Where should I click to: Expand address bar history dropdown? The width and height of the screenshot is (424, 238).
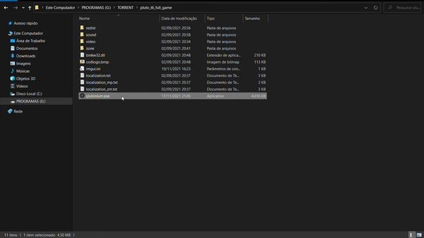pos(366,8)
